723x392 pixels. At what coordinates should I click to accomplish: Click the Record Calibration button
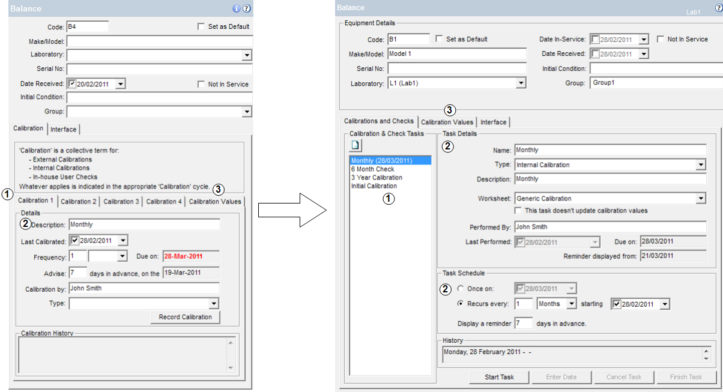(185, 317)
